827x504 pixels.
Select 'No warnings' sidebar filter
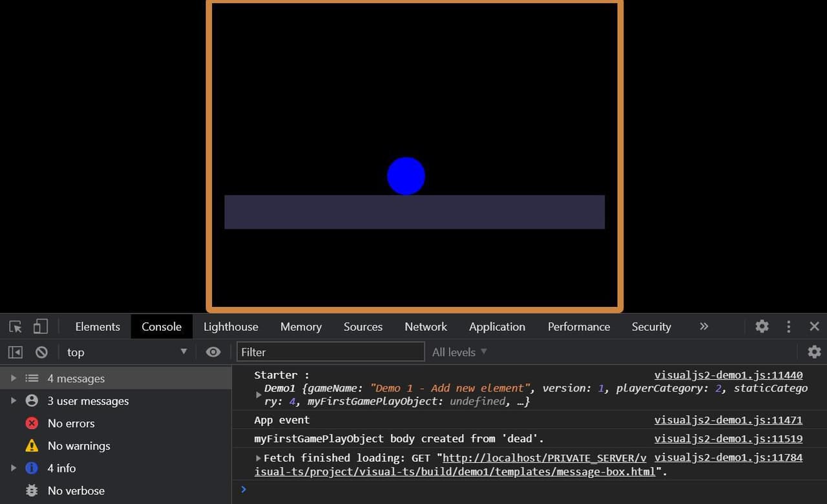click(x=116, y=446)
